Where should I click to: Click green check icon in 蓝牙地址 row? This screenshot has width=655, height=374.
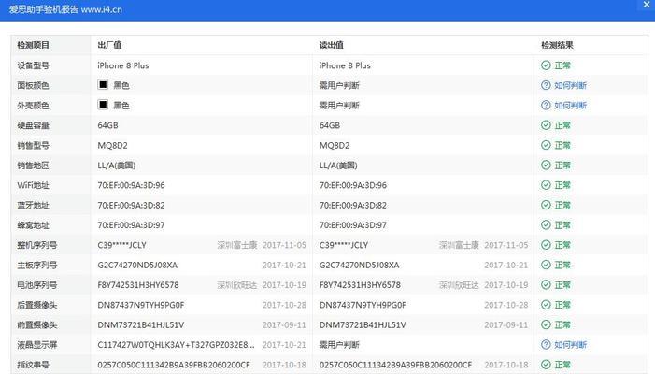(546, 205)
